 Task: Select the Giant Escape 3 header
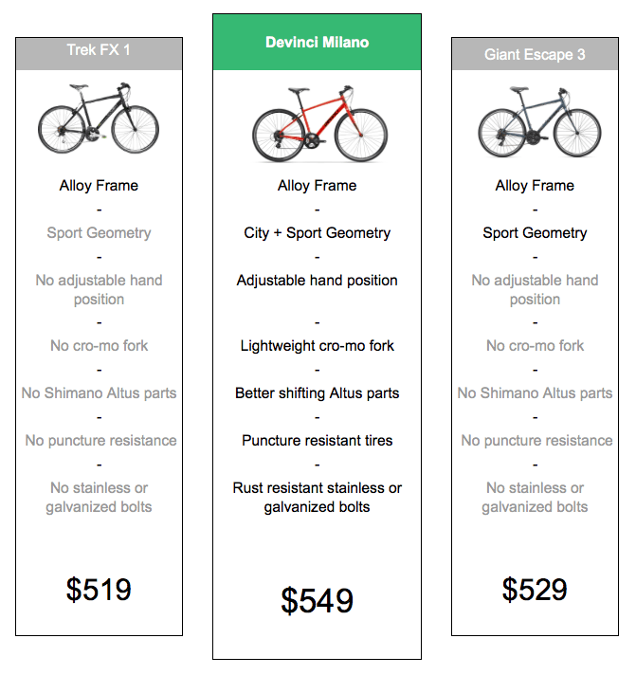coord(535,55)
